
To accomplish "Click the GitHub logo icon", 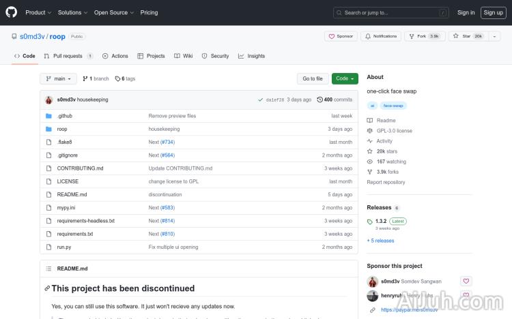I will click(12, 12).
